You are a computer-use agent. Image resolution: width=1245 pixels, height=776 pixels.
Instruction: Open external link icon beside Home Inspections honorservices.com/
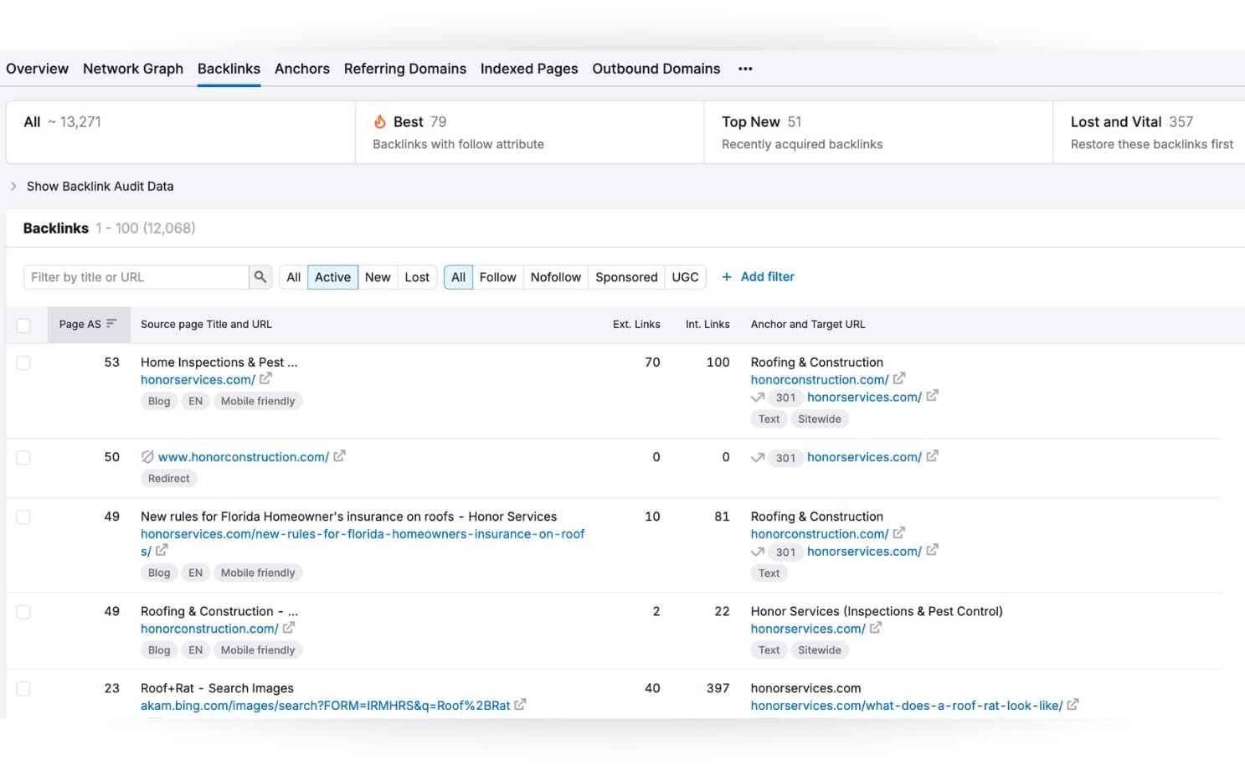[x=265, y=379]
